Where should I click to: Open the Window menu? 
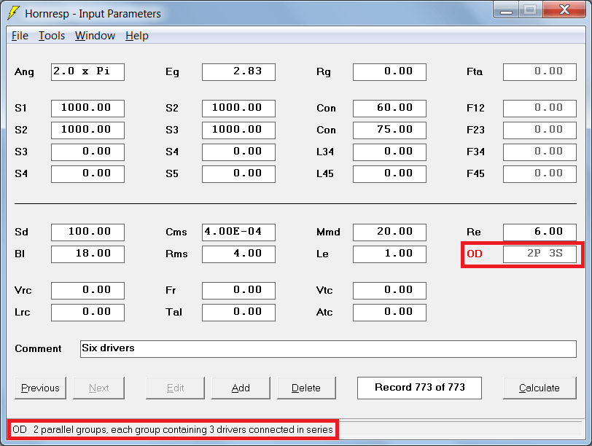pos(95,36)
